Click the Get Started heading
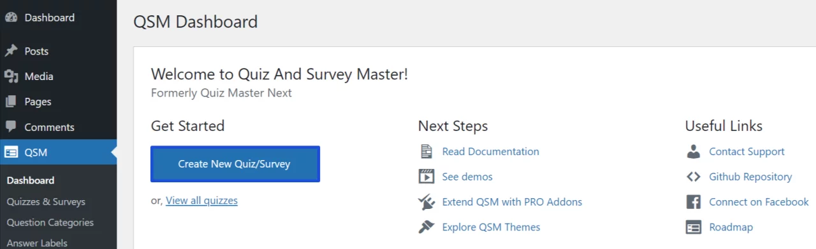Screen dimensions: 816x249 (187, 126)
